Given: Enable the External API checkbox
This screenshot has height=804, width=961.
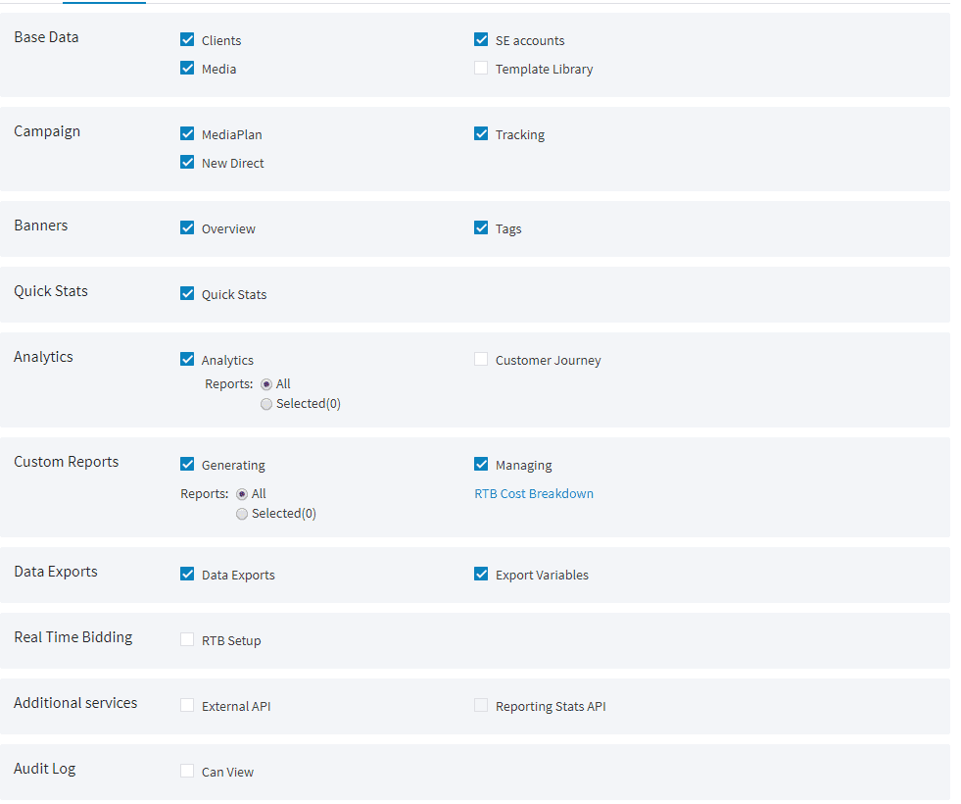Looking at the screenshot, I should pos(187,705).
